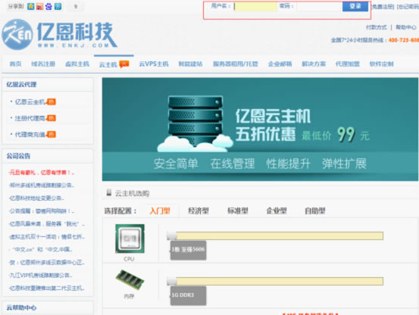Click the CPU slider handle
419x315 pixels.
point(171,235)
